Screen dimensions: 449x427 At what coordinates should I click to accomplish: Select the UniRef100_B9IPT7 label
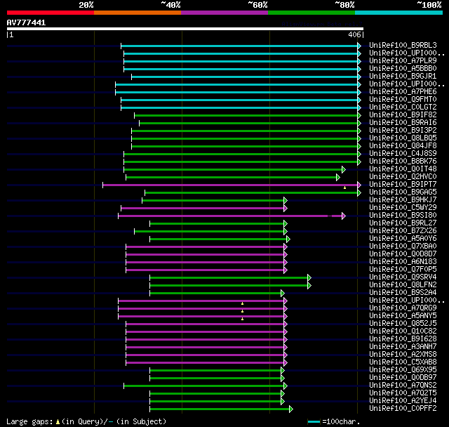click(x=403, y=185)
